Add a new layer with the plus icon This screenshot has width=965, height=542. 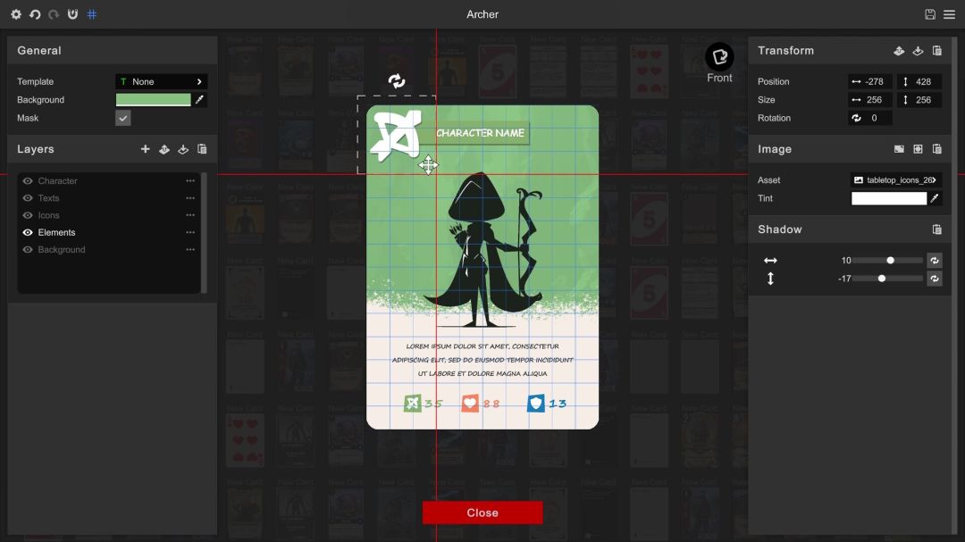(146, 149)
